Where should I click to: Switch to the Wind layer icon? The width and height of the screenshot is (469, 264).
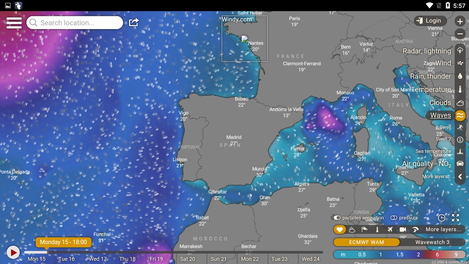click(460, 63)
